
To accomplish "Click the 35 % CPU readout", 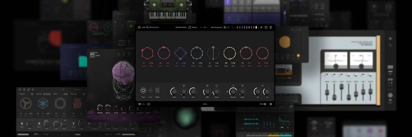I will pyautogui.click(x=261, y=104).
